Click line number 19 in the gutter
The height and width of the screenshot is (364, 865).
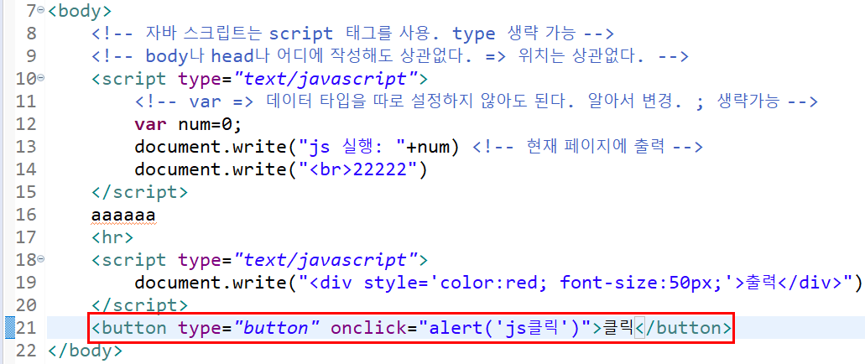[25, 283]
